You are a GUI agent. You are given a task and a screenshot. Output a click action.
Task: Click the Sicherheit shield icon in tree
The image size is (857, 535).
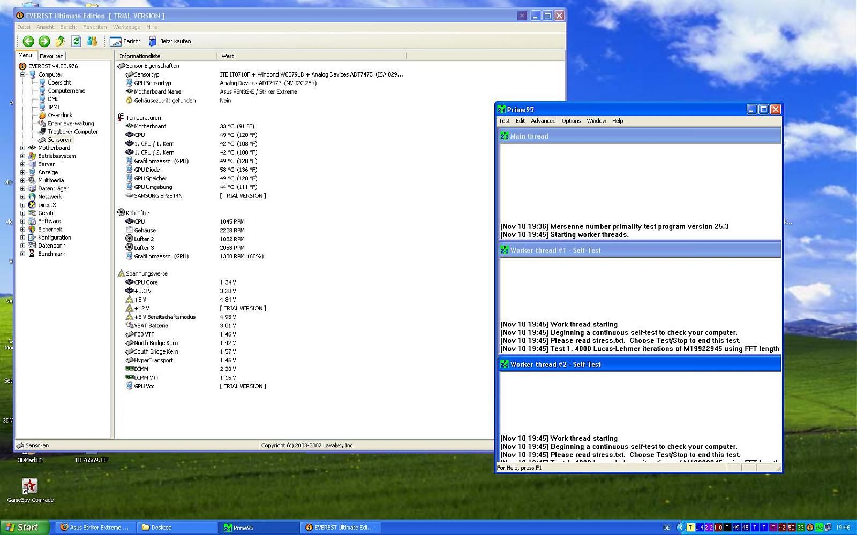[32, 229]
